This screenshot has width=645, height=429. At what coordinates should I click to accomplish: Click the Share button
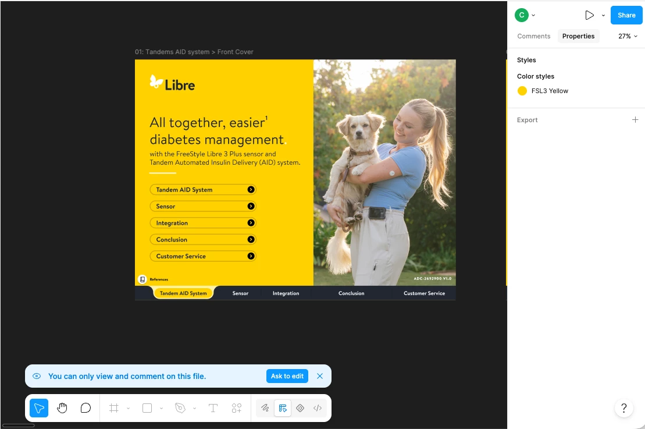[x=626, y=15]
